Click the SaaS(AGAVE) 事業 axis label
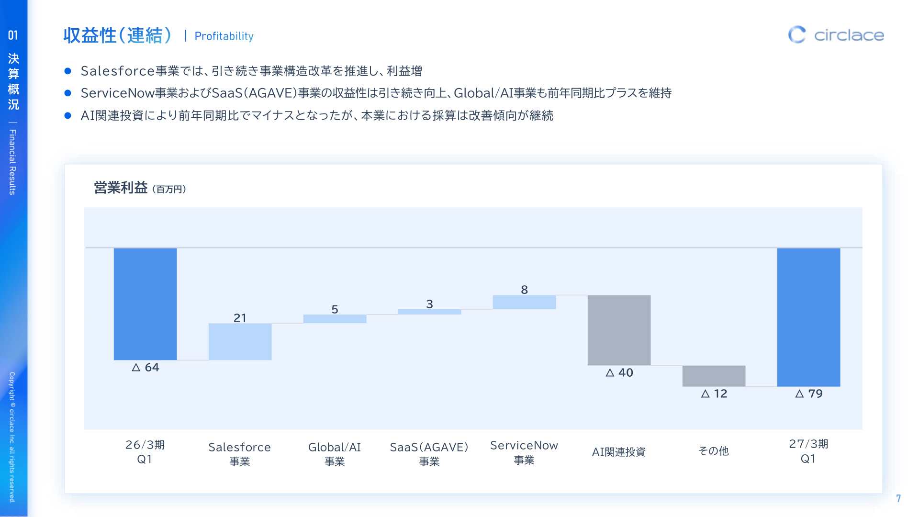This screenshot has height=517, width=919. pos(429,454)
